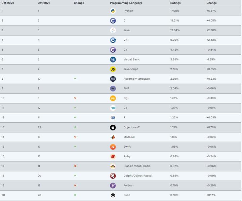This screenshot has width=242, height=201.
Task: Click the Java coffee cup icon
Action: pyautogui.click(x=113, y=30)
